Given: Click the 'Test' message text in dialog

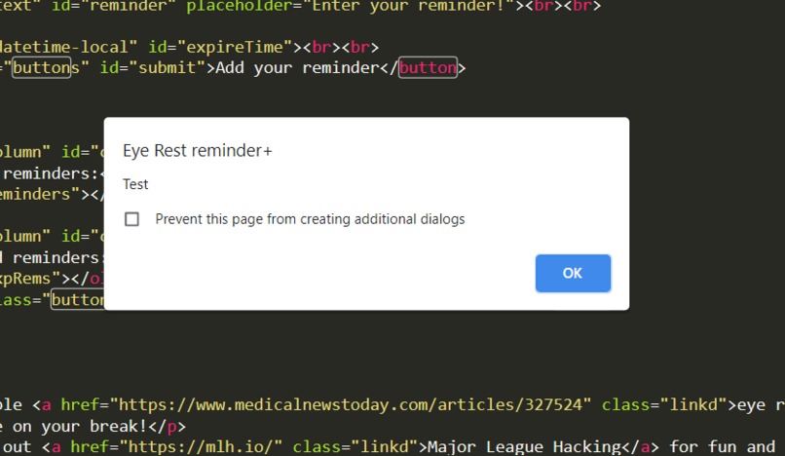Looking at the screenshot, I should tap(135, 184).
